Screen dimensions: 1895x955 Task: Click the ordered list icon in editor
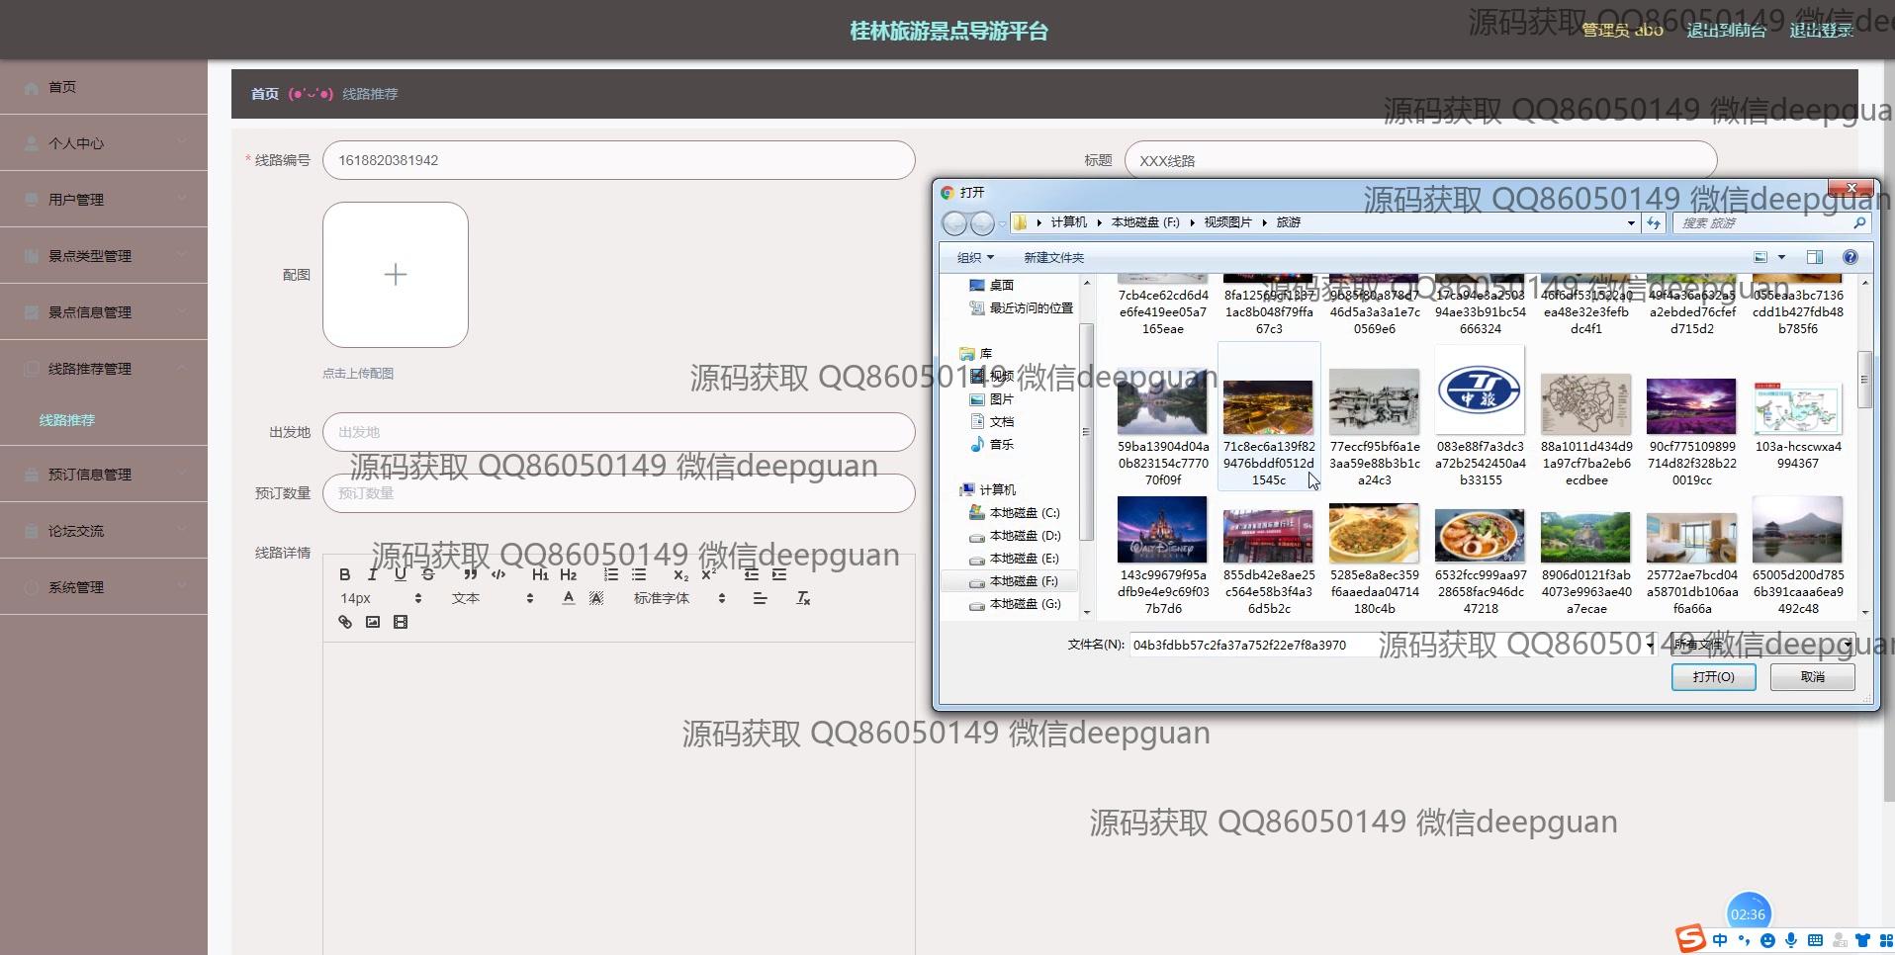pos(611,574)
